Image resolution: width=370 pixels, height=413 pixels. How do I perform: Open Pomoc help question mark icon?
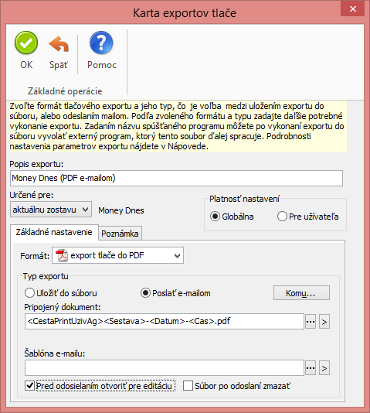point(101,43)
